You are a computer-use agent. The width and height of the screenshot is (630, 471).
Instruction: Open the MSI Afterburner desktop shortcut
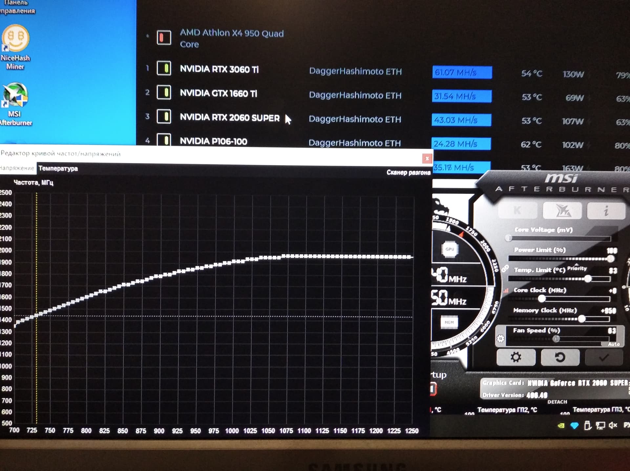(x=15, y=104)
